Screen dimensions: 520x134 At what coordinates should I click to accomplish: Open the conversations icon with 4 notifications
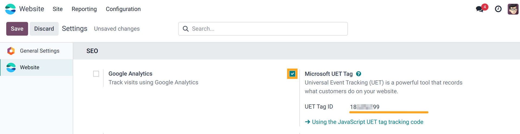pyautogui.click(x=480, y=9)
